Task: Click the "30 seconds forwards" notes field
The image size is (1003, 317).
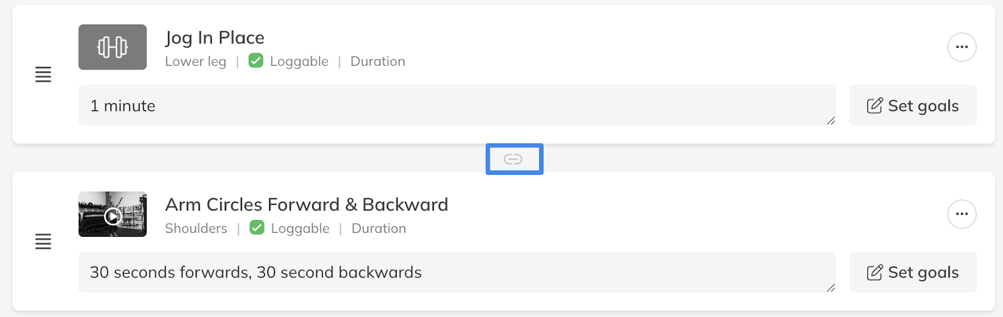Action: point(456,273)
